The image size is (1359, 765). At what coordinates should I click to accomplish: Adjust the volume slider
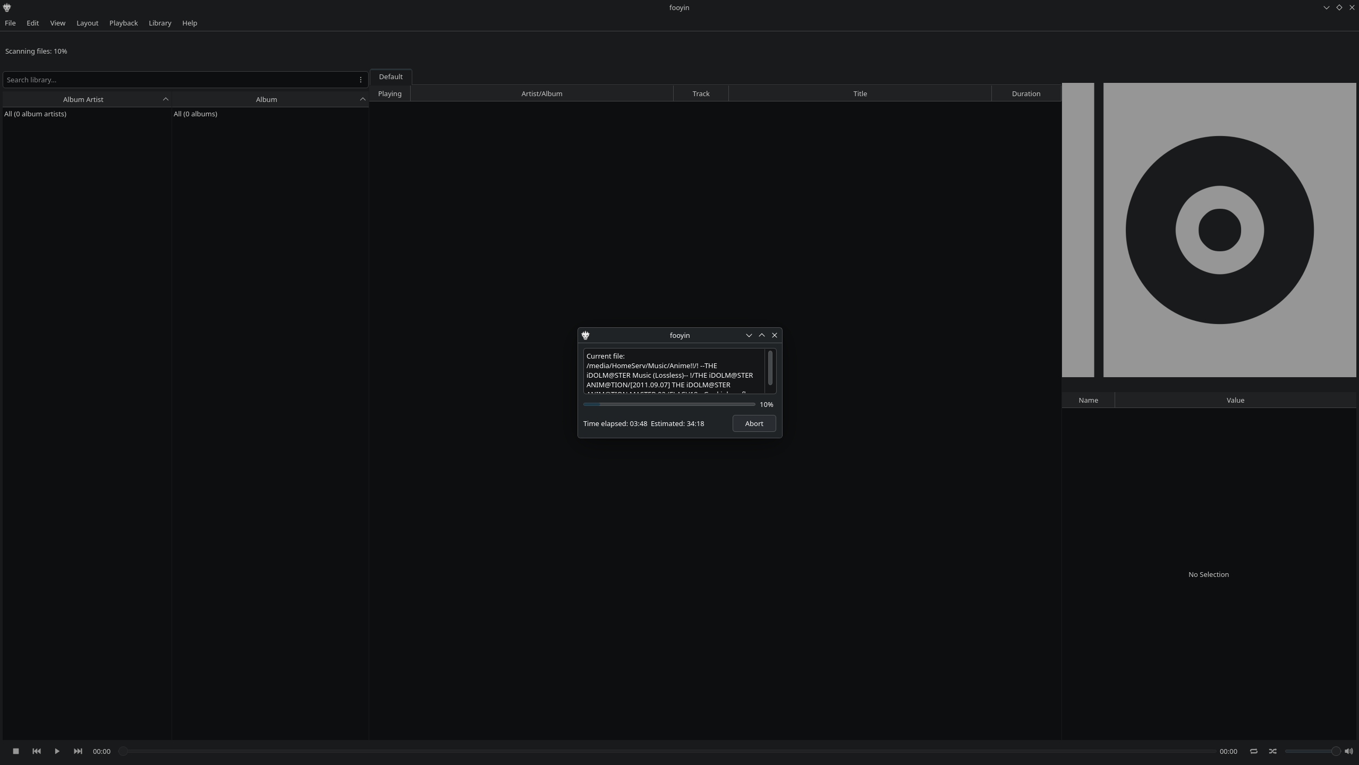1311,751
